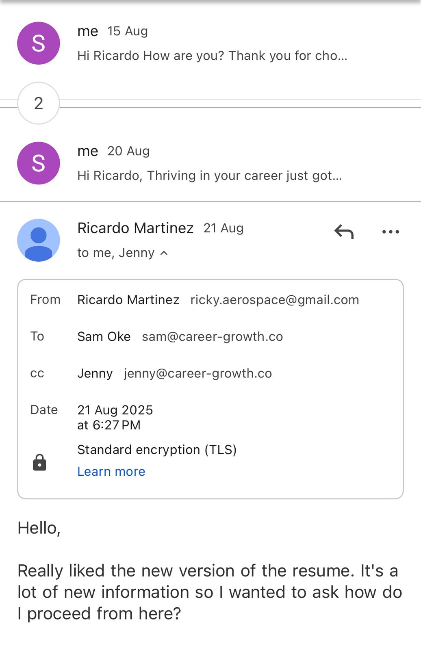Click the email body about the resume
The width and height of the screenshot is (421, 650).
(x=210, y=592)
